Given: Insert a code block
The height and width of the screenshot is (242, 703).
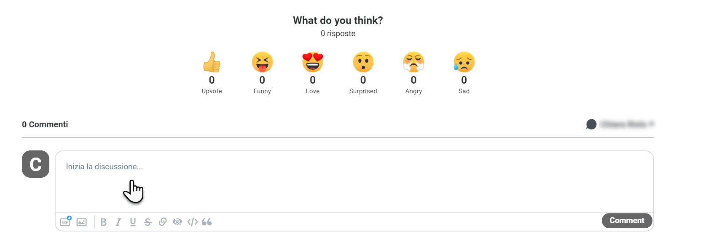Looking at the screenshot, I should pos(193,222).
